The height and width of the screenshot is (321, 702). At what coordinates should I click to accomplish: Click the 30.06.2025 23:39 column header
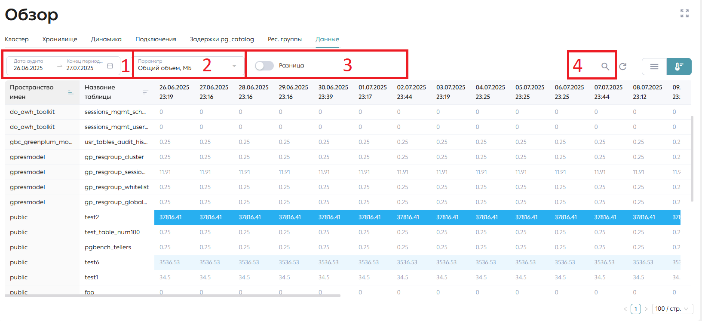(333, 92)
